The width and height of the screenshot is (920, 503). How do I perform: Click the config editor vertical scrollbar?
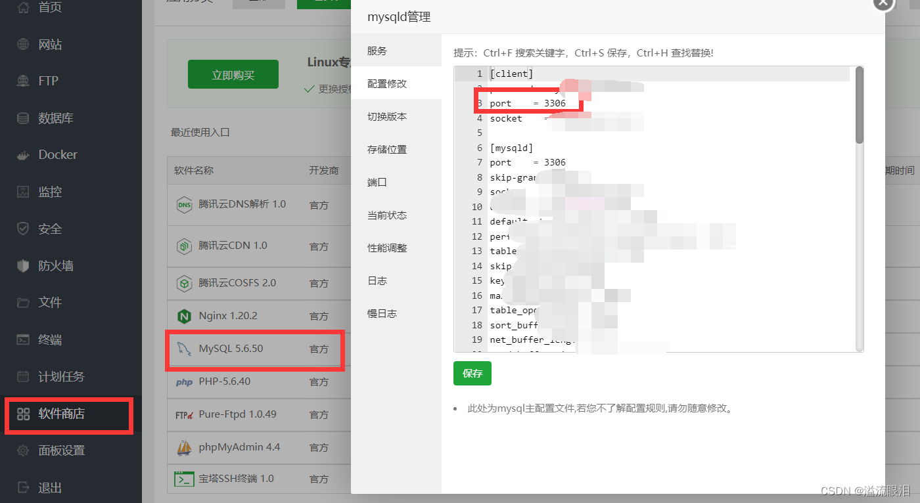pyautogui.click(x=859, y=105)
